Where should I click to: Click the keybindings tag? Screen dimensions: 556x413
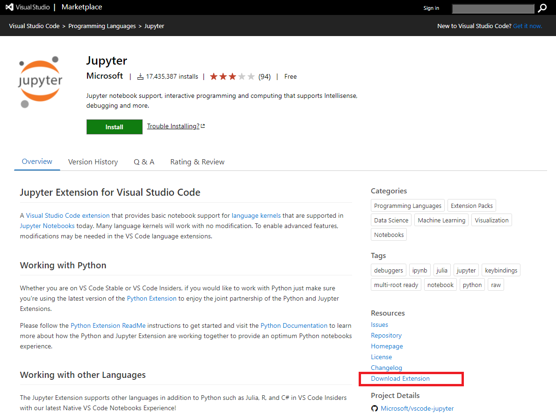pos(501,270)
